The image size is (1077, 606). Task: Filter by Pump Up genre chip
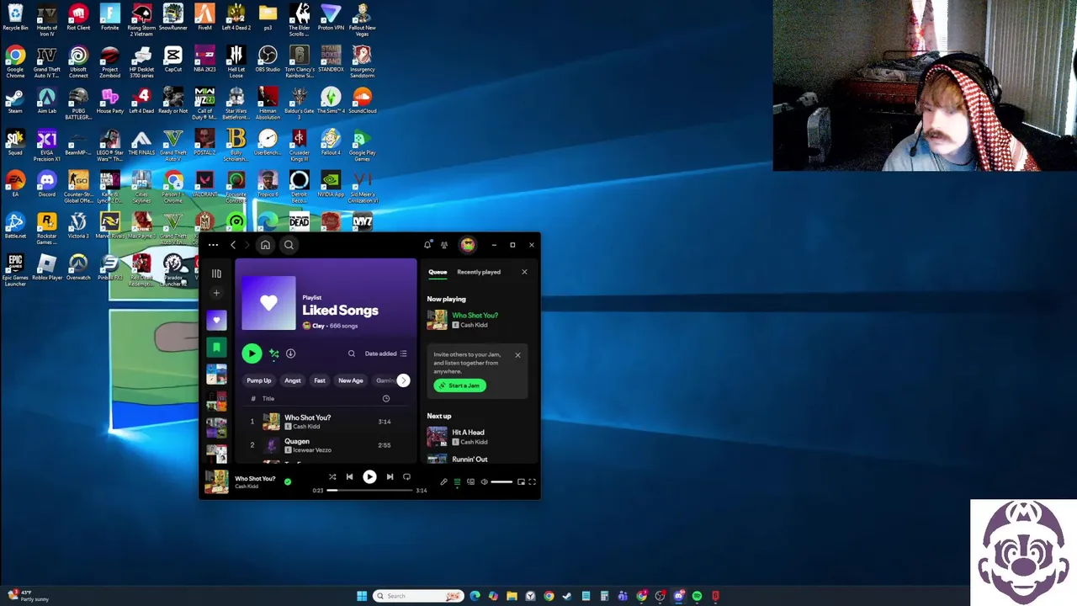tap(259, 380)
